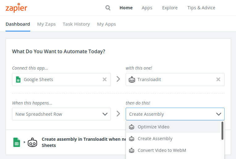This screenshot has width=236, height=159.
Task: Open Tips & Advice navigation item
Action: coord(201,8)
